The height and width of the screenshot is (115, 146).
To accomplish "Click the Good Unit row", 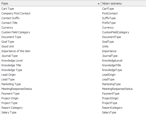I will [x=73, y=46].
